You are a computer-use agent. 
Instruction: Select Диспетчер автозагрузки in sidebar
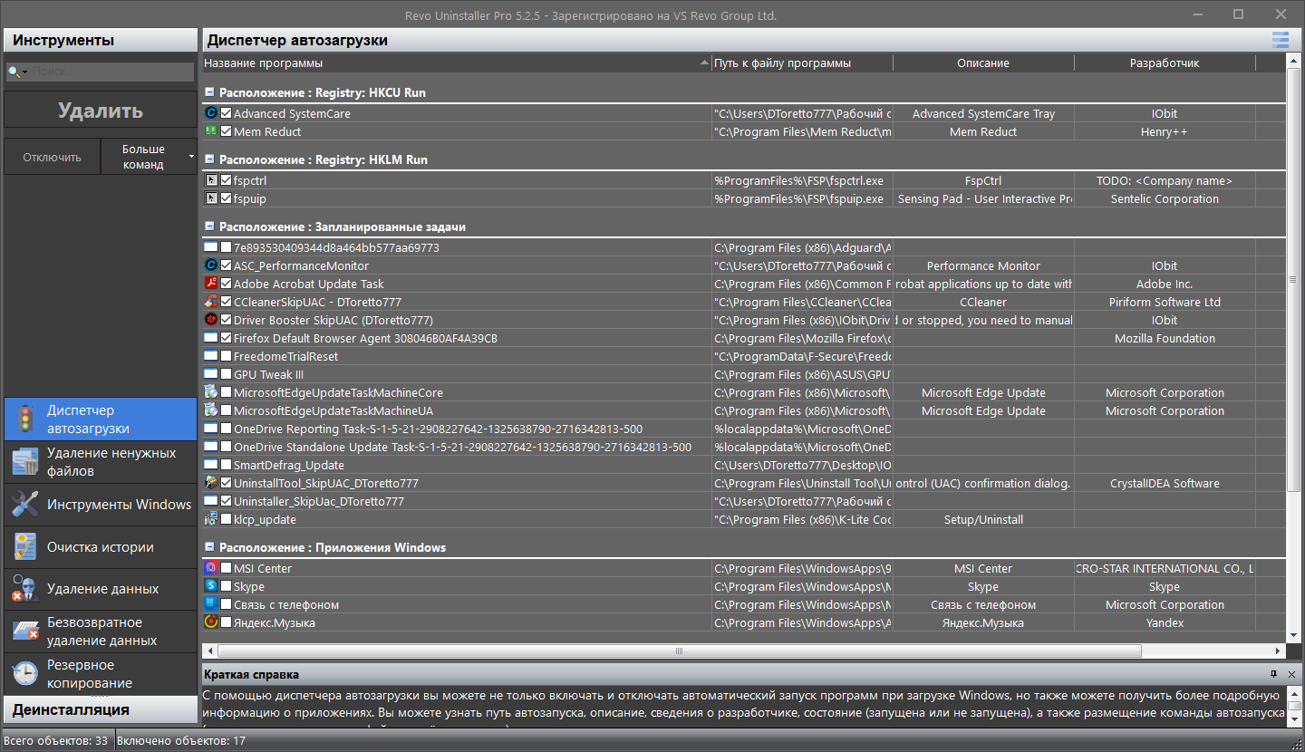coord(101,419)
